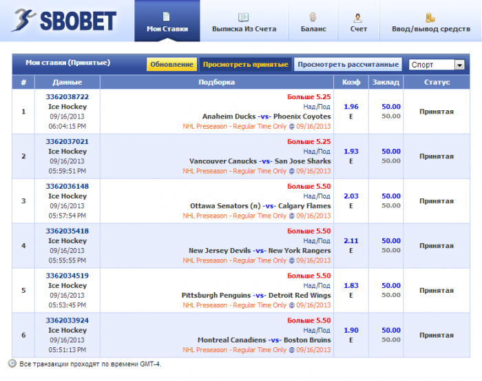Select Vancouver Canucks -vs- San Jose Sharks text
The height and width of the screenshot is (381, 482).
point(260,161)
